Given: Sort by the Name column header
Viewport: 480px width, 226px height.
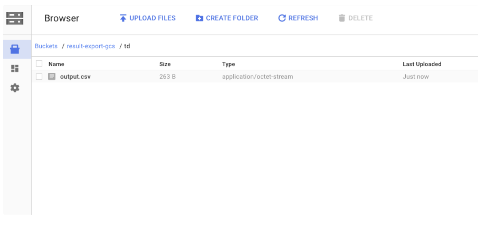Looking at the screenshot, I should (x=56, y=64).
